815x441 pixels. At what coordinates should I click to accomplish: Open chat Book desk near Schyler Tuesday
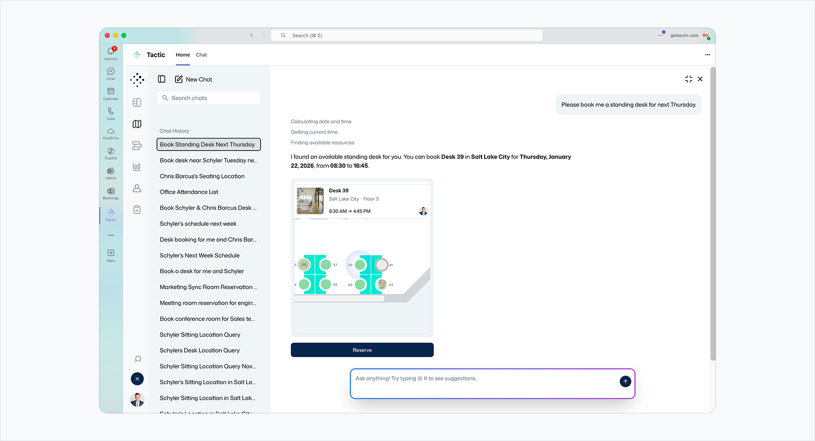[x=209, y=160]
